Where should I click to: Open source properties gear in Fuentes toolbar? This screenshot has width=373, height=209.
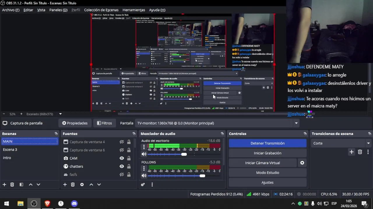82,185
